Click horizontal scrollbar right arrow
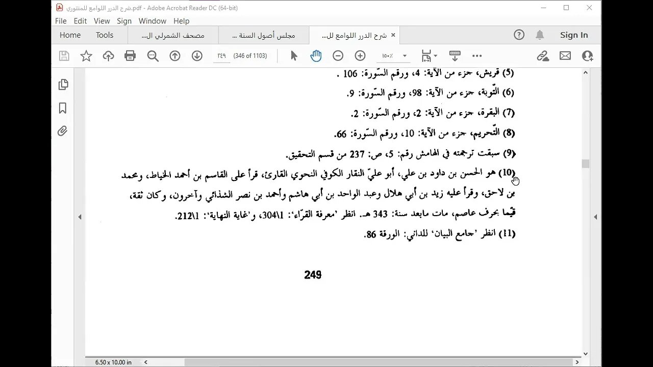Image resolution: width=653 pixels, height=367 pixels. pos(577,362)
